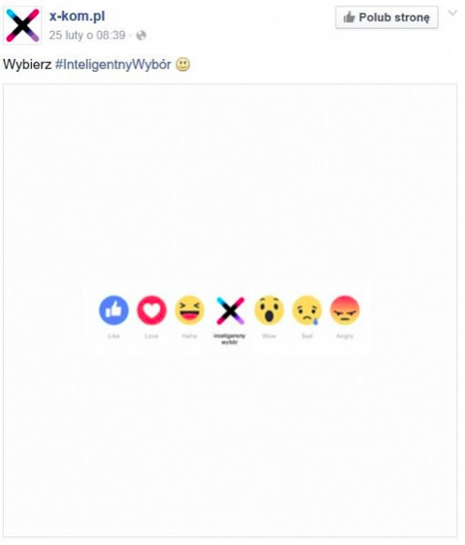
Task: Select the red Love heart reaction
Action: (x=151, y=310)
